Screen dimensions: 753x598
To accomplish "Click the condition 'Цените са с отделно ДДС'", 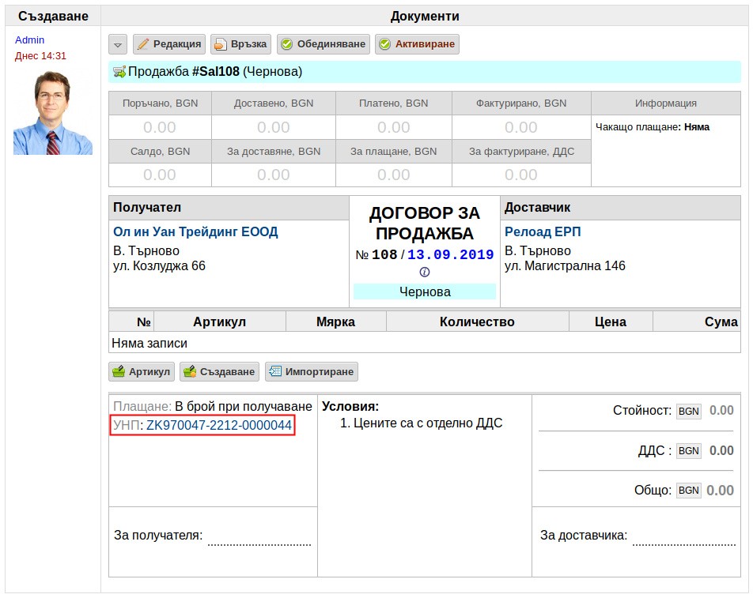I will tap(428, 423).
